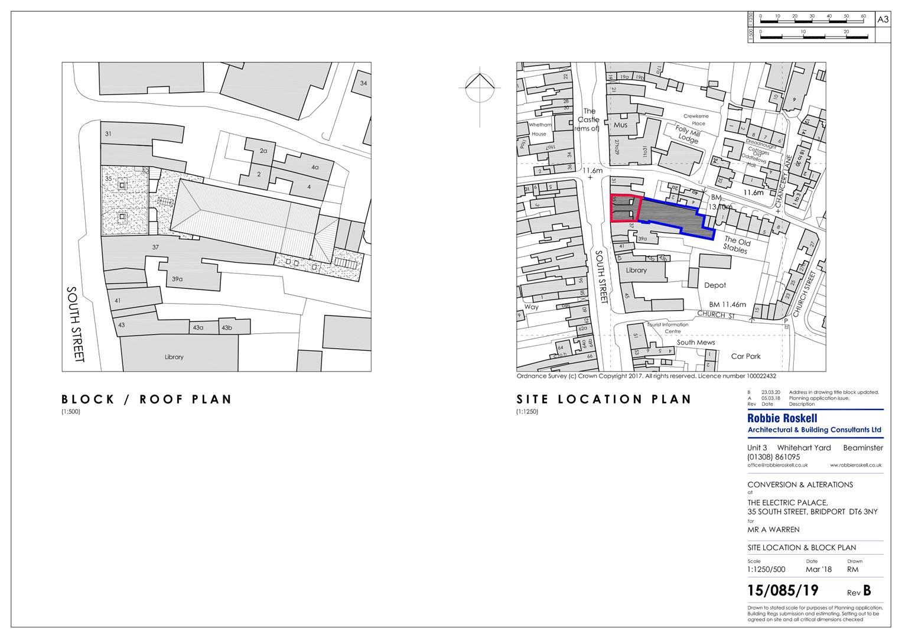Screen dimensions: 902x638
Task: Click building '34' on block plan
Action: click(x=363, y=83)
